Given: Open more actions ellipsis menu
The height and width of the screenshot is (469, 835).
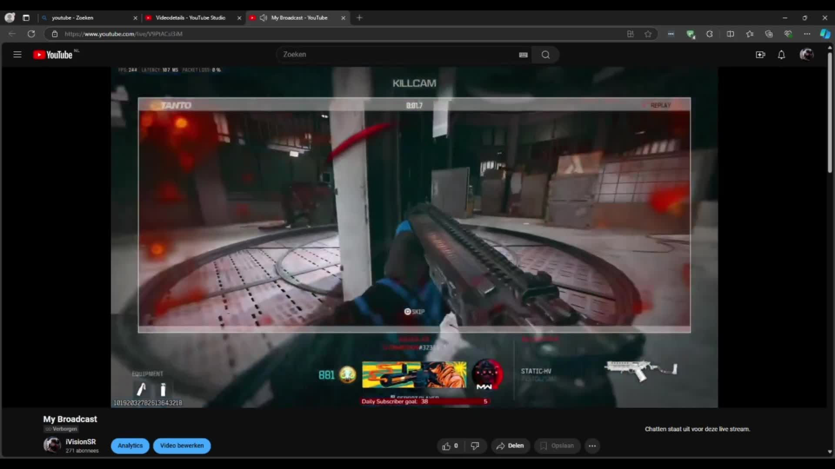Looking at the screenshot, I should point(592,446).
